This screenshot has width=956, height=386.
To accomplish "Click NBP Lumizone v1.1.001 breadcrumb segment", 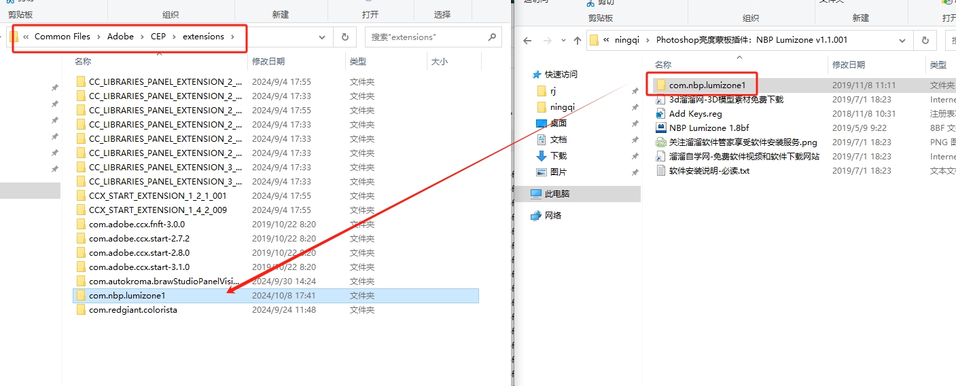I will pyautogui.click(x=751, y=39).
